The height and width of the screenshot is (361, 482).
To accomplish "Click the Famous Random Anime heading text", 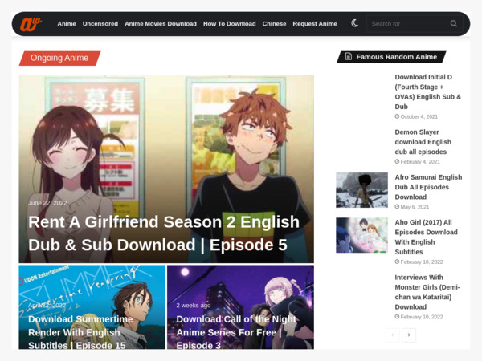I will (397, 57).
